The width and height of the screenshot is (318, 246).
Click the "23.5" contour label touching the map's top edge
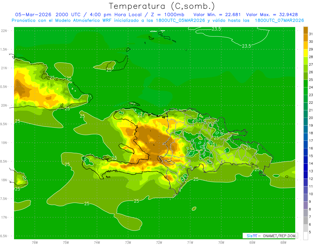coord(217,29)
